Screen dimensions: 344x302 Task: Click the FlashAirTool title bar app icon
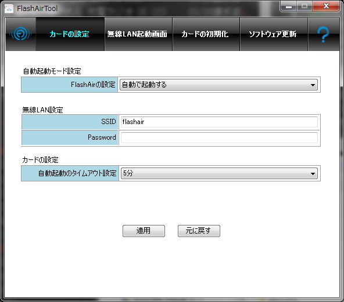click(x=9, y=9)
